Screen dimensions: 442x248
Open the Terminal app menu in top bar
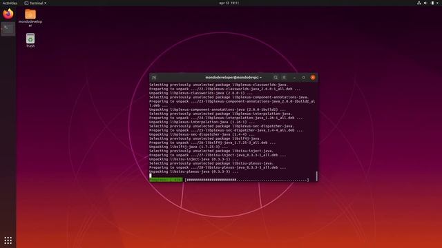coord(35,3)
